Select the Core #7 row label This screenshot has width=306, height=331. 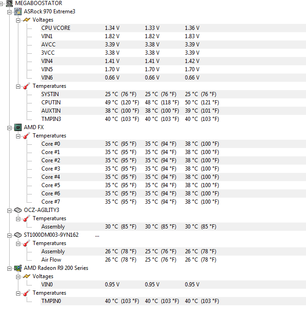tap(51, 202)
